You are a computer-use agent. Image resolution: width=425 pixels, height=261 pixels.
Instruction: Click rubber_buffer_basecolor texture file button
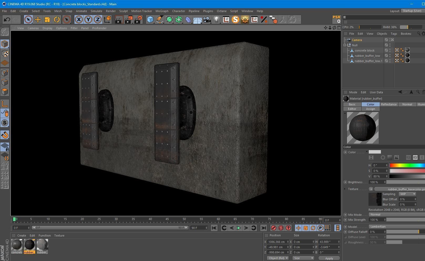[x=400, y=189]
